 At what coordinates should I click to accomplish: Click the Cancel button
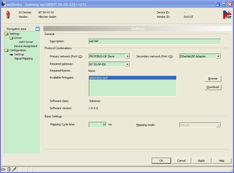coord(181,161)
